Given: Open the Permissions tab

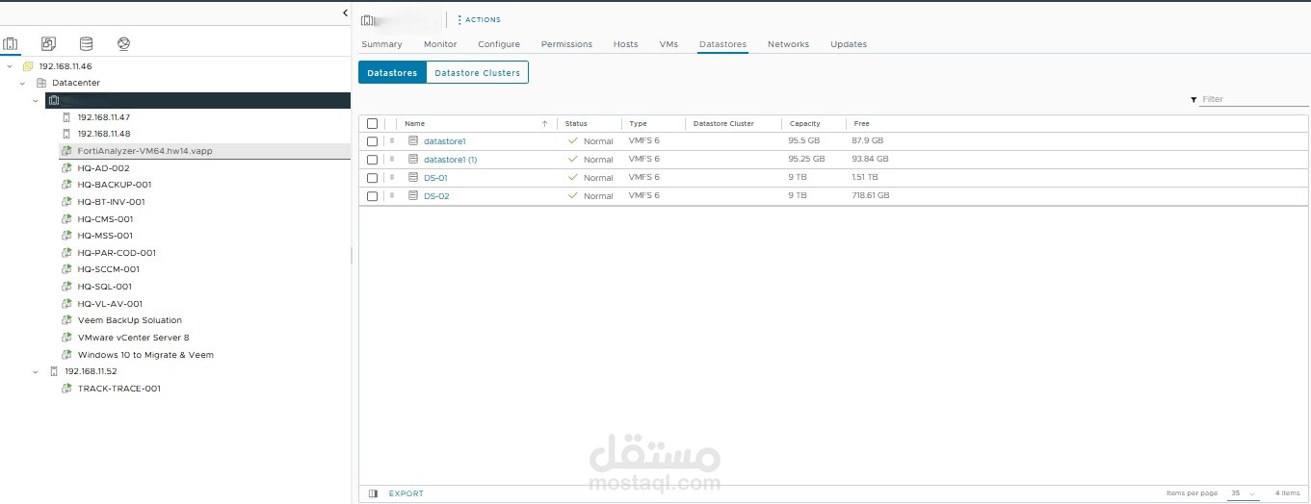Looking at the screenshot, I should click(566, 44).
